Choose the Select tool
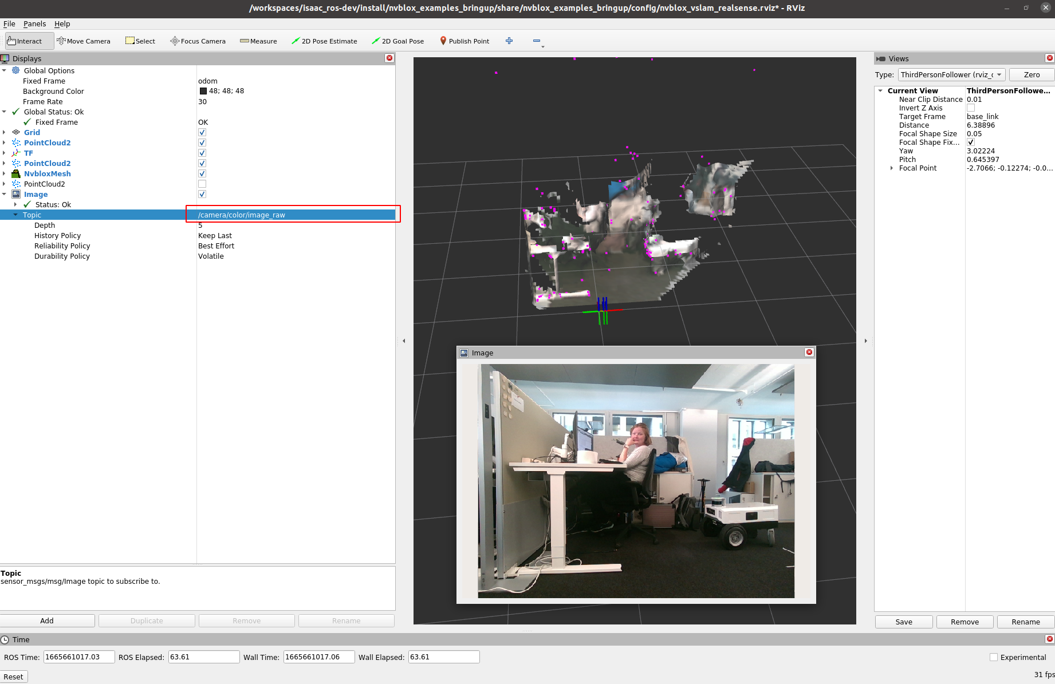The height and width of the screenshot is (684, 1055). pos(140,41)
